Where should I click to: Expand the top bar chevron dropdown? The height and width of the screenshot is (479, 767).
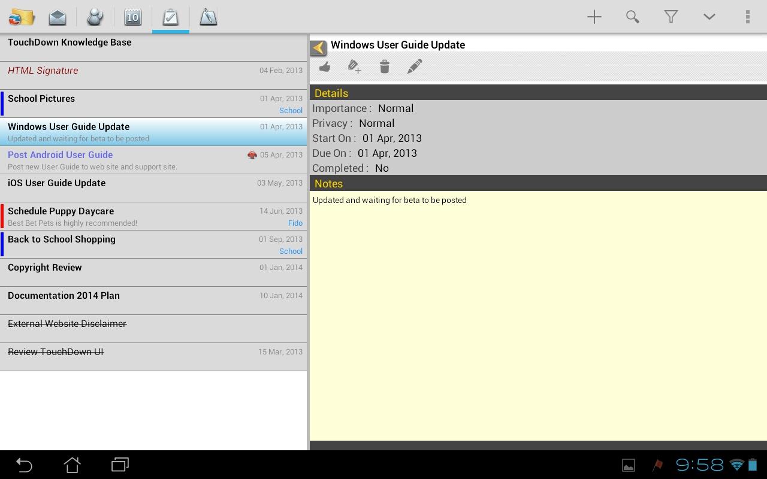pos(709,17)
